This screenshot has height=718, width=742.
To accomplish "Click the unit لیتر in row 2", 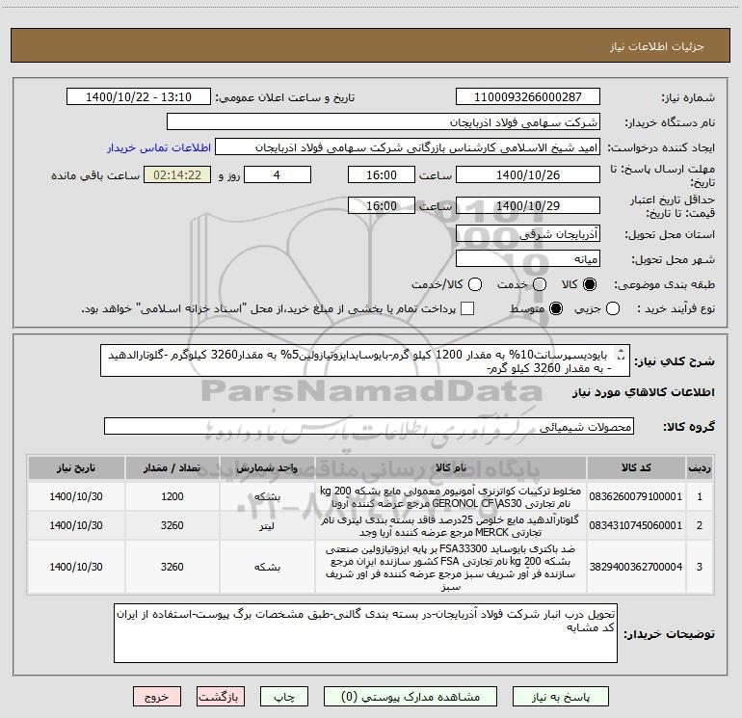I will point(267,526).
